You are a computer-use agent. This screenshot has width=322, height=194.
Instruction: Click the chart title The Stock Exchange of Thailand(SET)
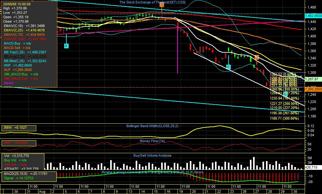click(x=152, y=2)
